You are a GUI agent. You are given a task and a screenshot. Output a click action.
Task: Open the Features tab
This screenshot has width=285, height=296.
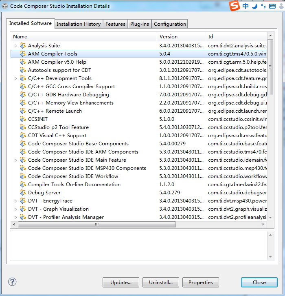point(115,24)
